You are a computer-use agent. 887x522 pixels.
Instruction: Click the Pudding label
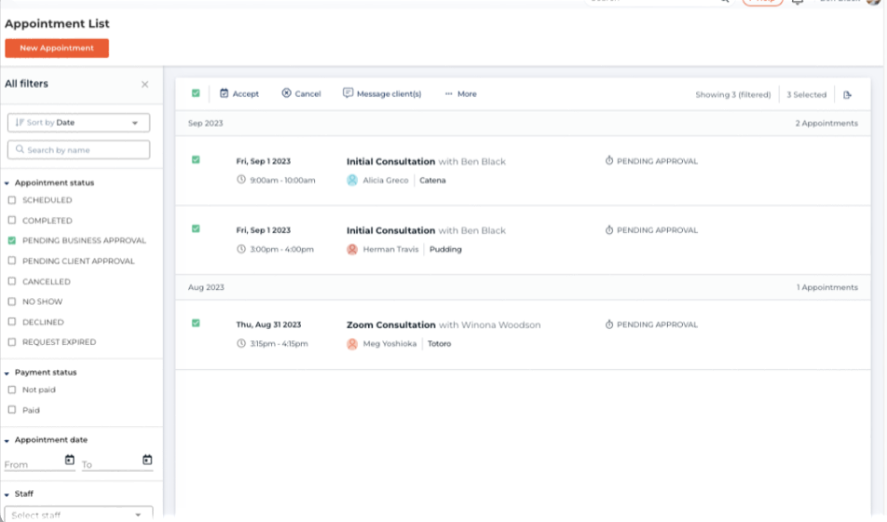click(445, 249)
